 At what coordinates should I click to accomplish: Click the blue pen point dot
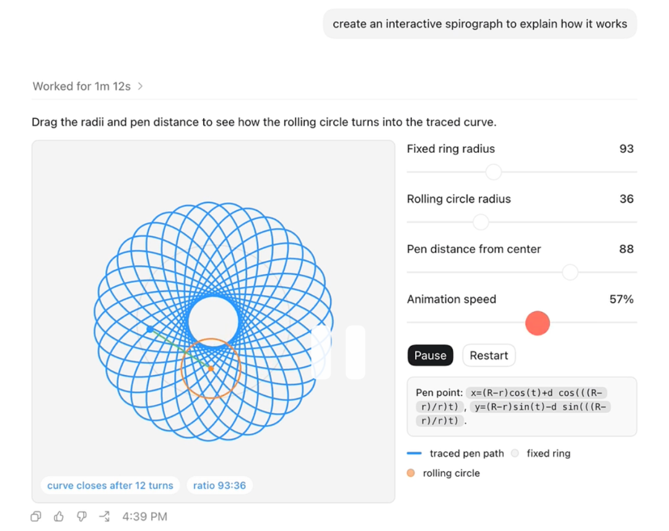[x=150, y=329]
